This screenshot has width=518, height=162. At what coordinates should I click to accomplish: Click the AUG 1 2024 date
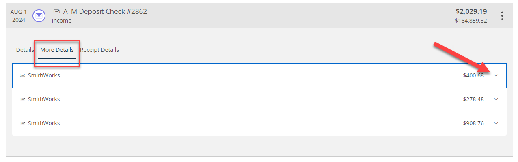tap(19, 16)
